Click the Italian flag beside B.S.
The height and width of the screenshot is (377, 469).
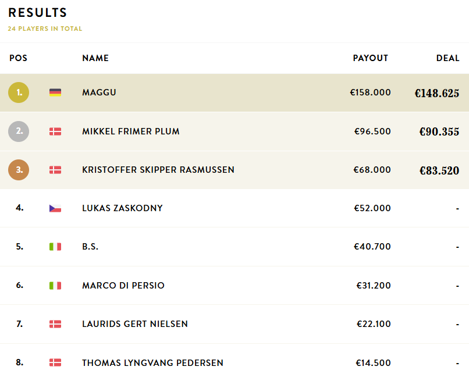pos(55,247)
